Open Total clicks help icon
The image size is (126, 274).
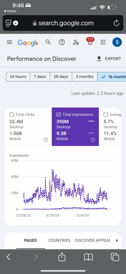point(45,140)
